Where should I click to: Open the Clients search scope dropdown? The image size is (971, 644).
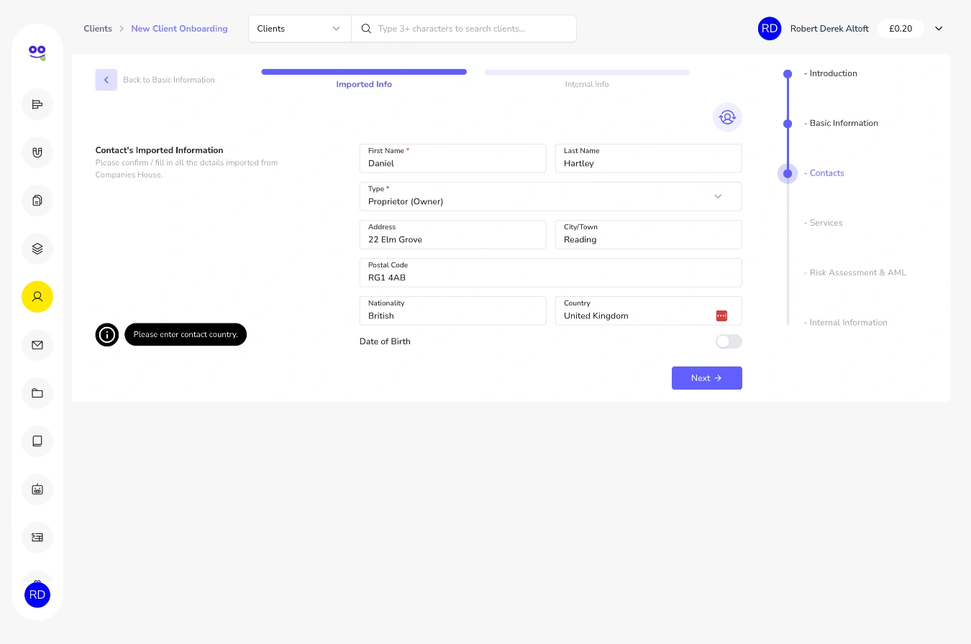pyautogui.click(x=300, y=29)
